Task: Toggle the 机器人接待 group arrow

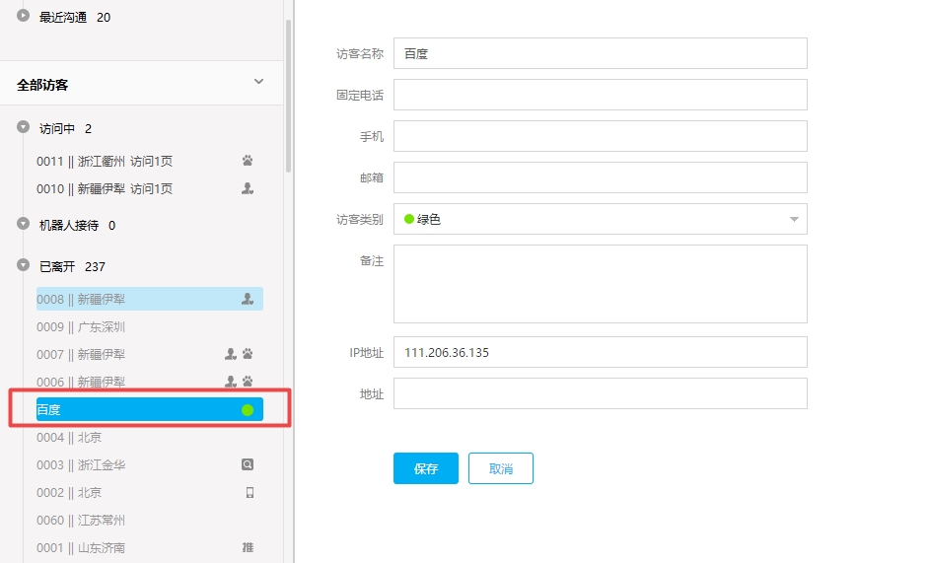Action: [24, 225]
